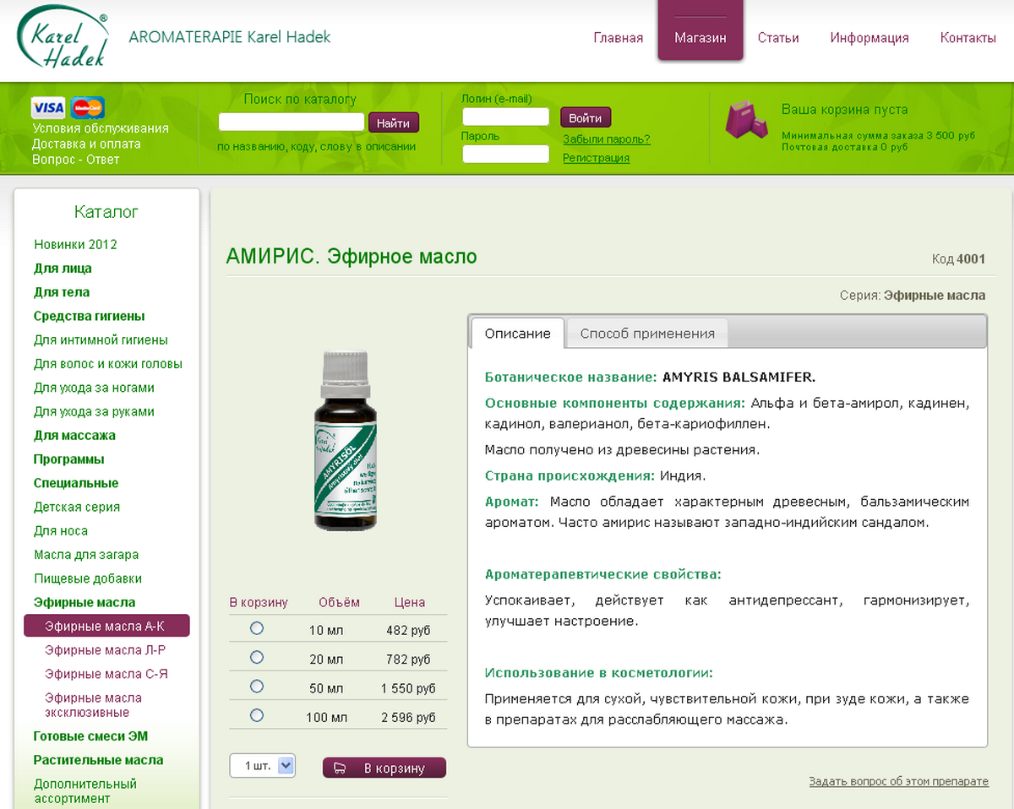Open Пищевые добавки catalog category
This screenshot has width=1014, height=809.
pyautogui.click(x=88, y=578)
